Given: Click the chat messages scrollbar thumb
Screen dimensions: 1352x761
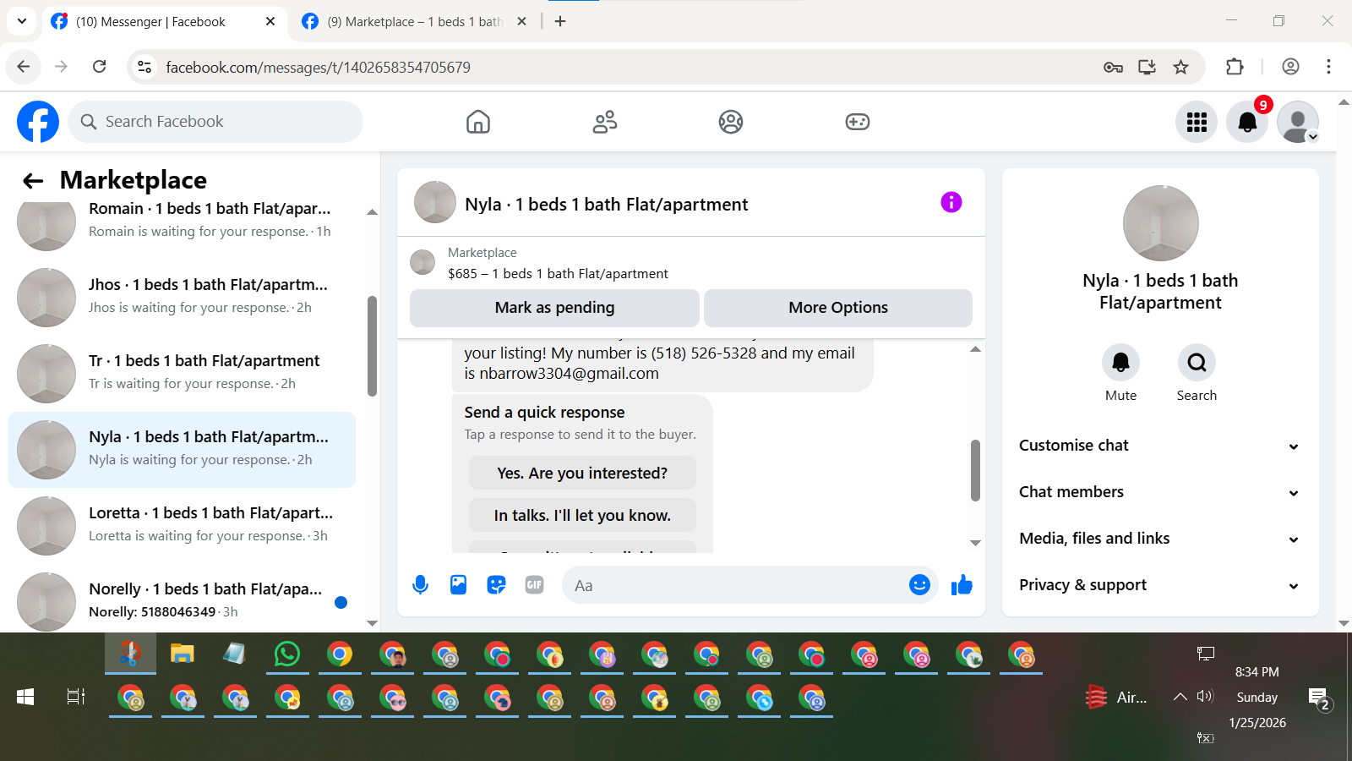Looking at the screenshot, I should pos(975,470).
